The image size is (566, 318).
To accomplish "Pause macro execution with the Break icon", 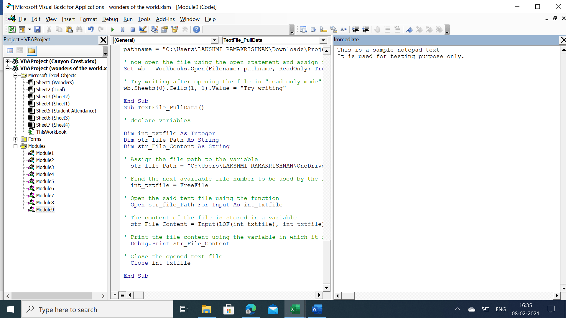I will [123, 29].
